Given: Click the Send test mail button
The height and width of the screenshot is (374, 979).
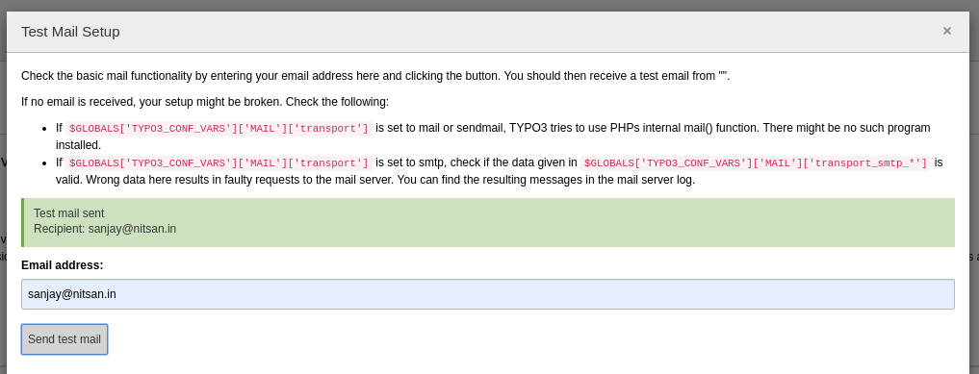Looking at the screenshot, I should coord(64,339).
